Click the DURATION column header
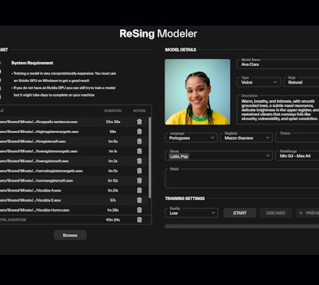Viewport: 319px width, 285px height. coord(113,111)
